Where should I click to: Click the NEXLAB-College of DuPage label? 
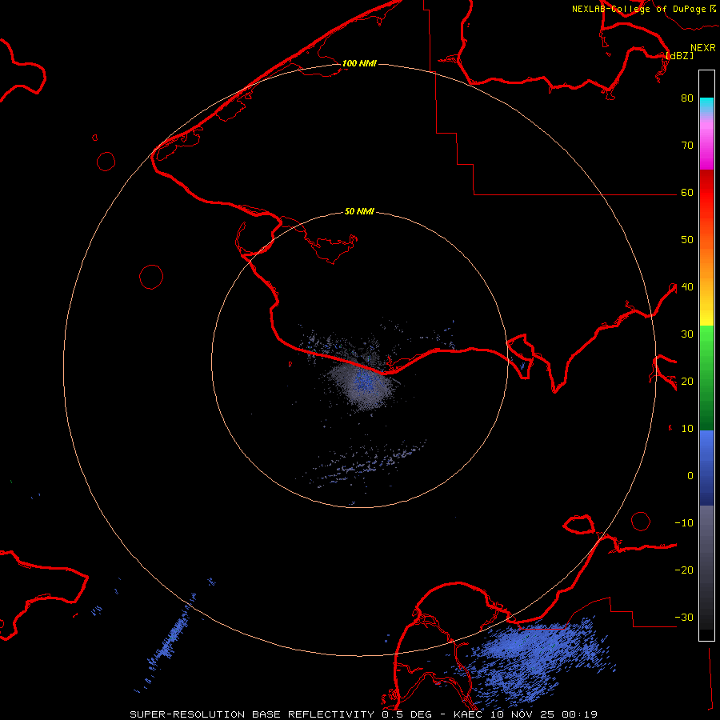pyautogui.click(x=638, y=9)
